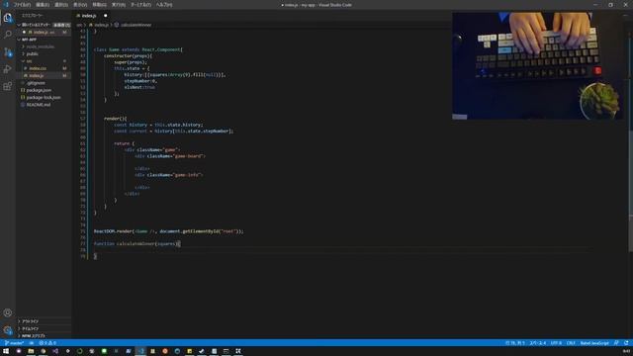Click the calculateWinner breadcrumb symbol
The height and width of the screenshot is (356, 633).
pyautogui.click(x=134, y=25)
